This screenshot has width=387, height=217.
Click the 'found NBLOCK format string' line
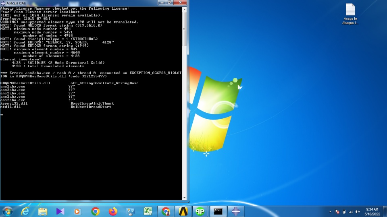click(51, 25)
